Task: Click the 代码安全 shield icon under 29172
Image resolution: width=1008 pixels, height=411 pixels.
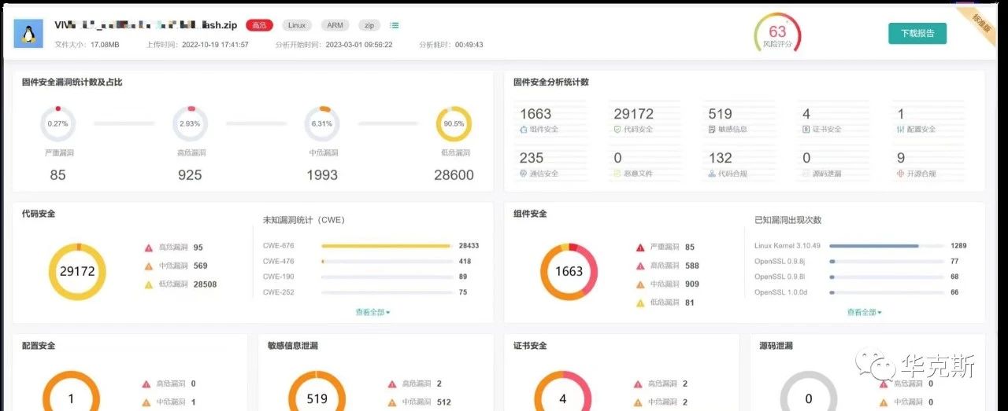Action: [x=617, y=129]
